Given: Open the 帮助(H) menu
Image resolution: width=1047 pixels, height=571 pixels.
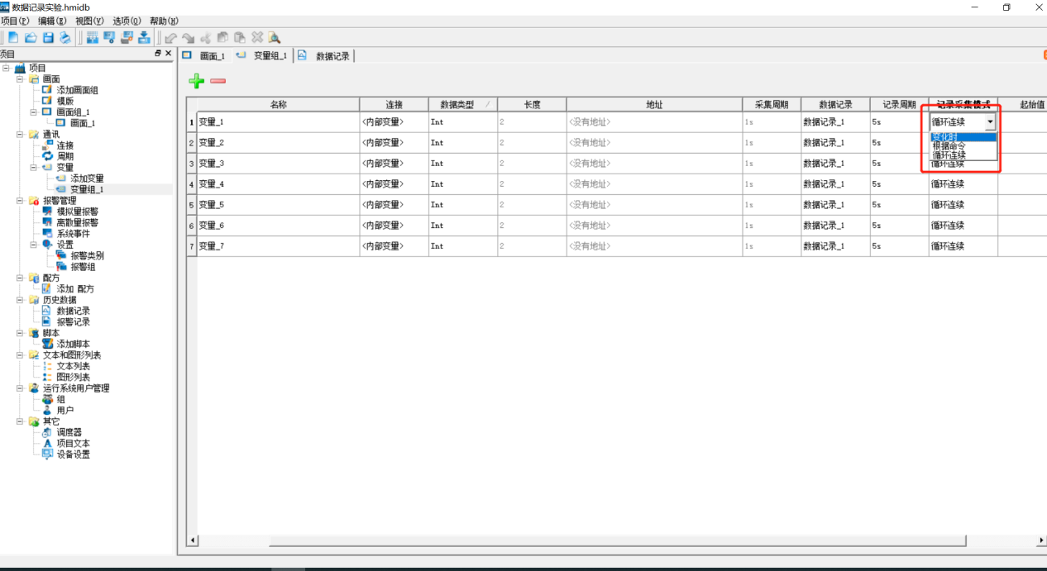Looking at the screenshot, I should pos(164,21).
